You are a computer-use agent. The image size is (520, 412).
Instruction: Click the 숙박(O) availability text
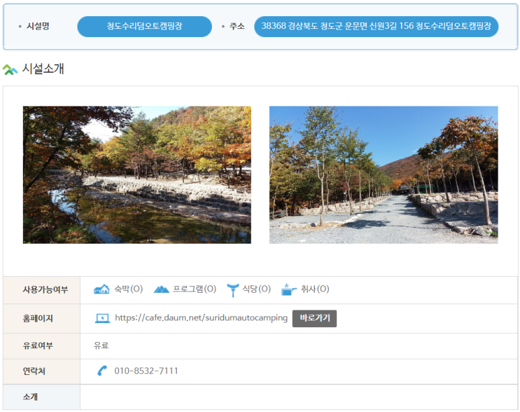pos(128,289)
